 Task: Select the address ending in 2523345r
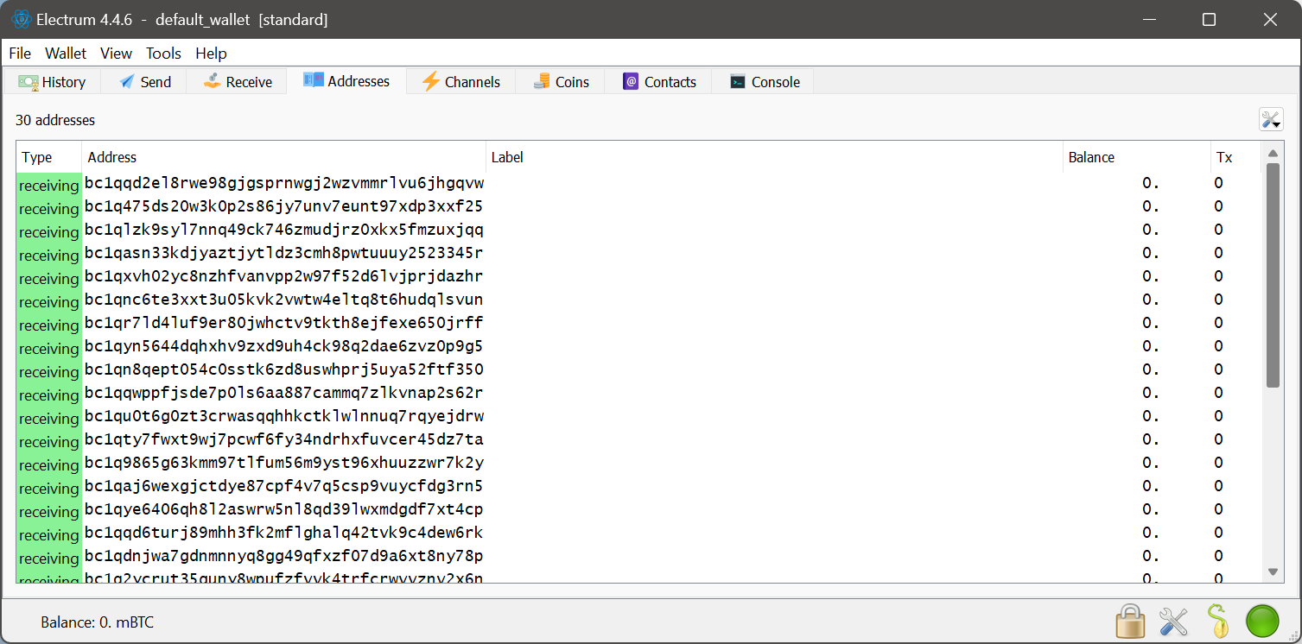pyautogui.click(x=284, y=253)
